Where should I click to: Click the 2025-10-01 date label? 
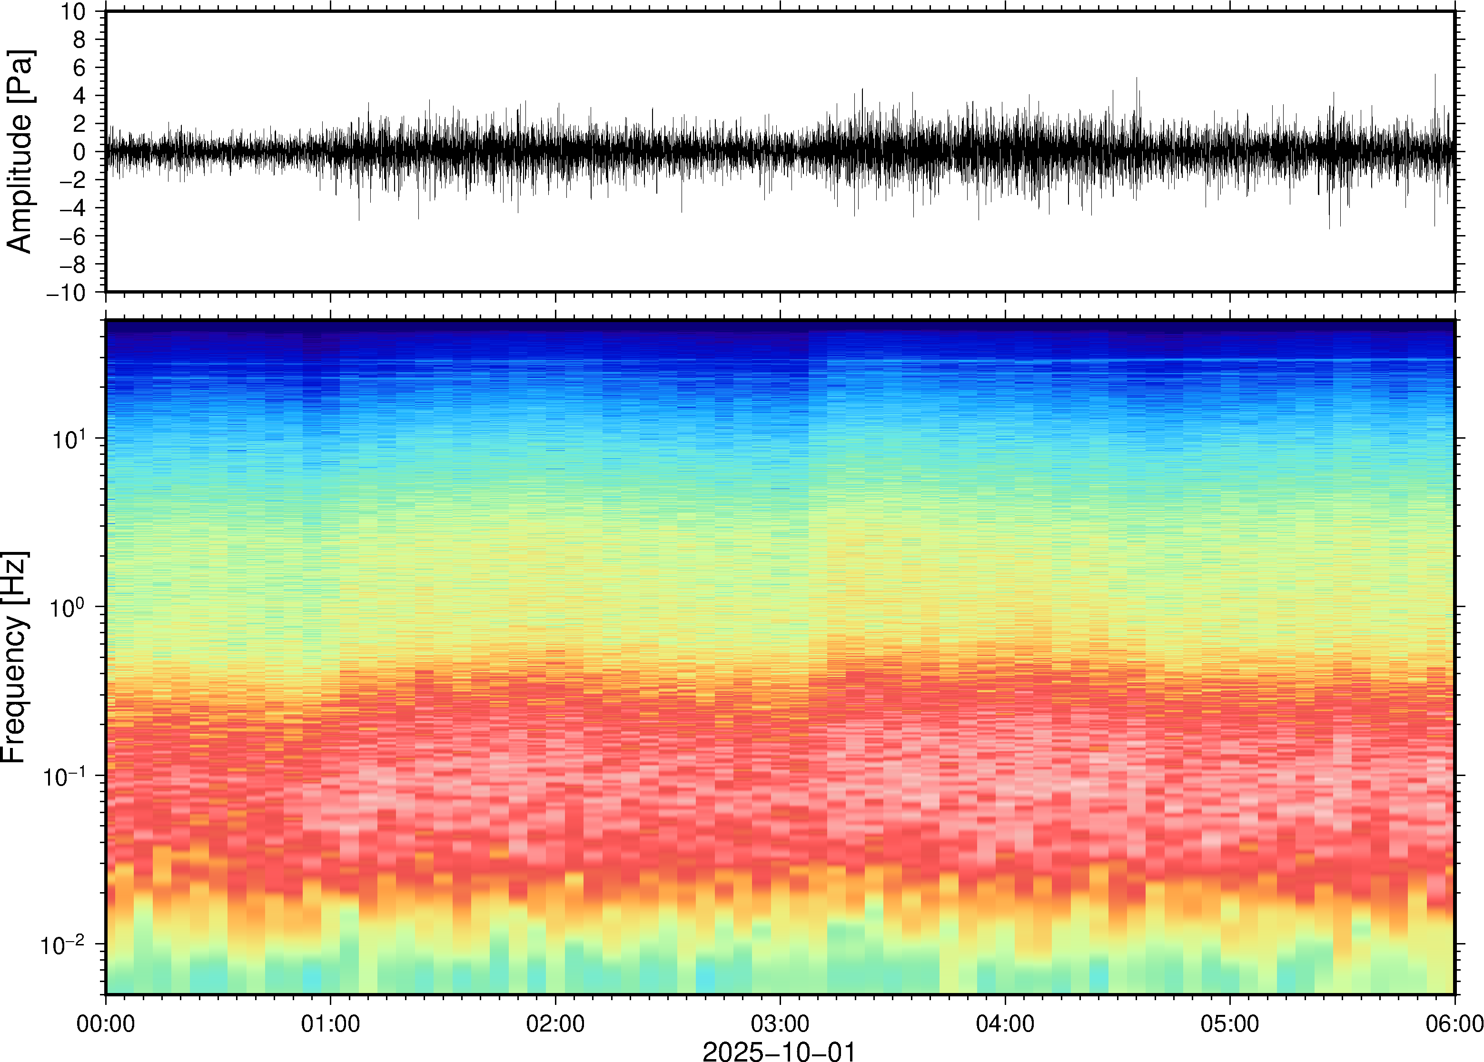click(x=779, y=1052)
